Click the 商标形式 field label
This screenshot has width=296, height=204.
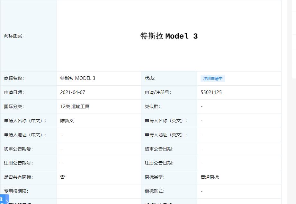(155, 191)
